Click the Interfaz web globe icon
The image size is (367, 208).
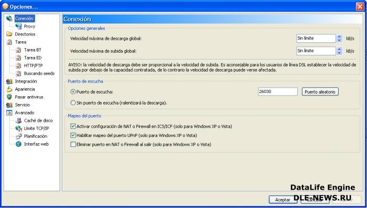pos(18,144)
